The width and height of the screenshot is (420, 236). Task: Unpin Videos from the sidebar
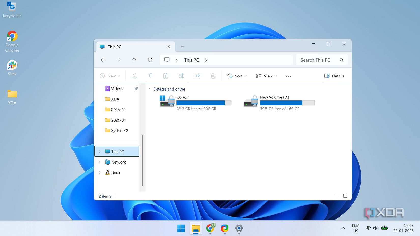pos(136,88)
